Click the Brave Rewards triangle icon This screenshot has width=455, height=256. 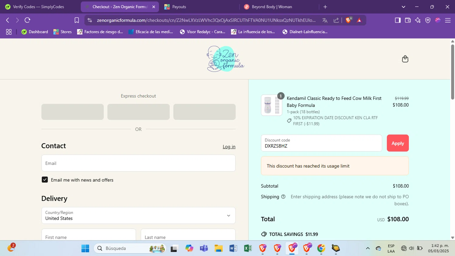point(359,20)
